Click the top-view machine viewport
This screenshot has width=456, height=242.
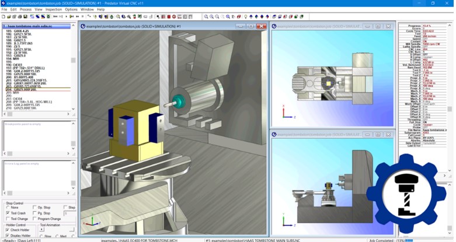[332, 79]
